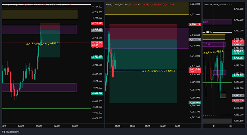Click green 4,689.077 label on left chart
The height and width of the screenshot is (135, 247).
97,93
